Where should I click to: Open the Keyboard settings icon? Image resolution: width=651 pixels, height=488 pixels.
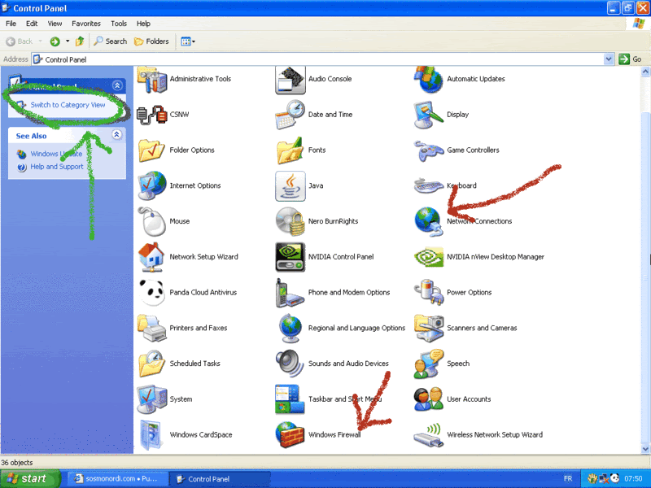point(429,185)
